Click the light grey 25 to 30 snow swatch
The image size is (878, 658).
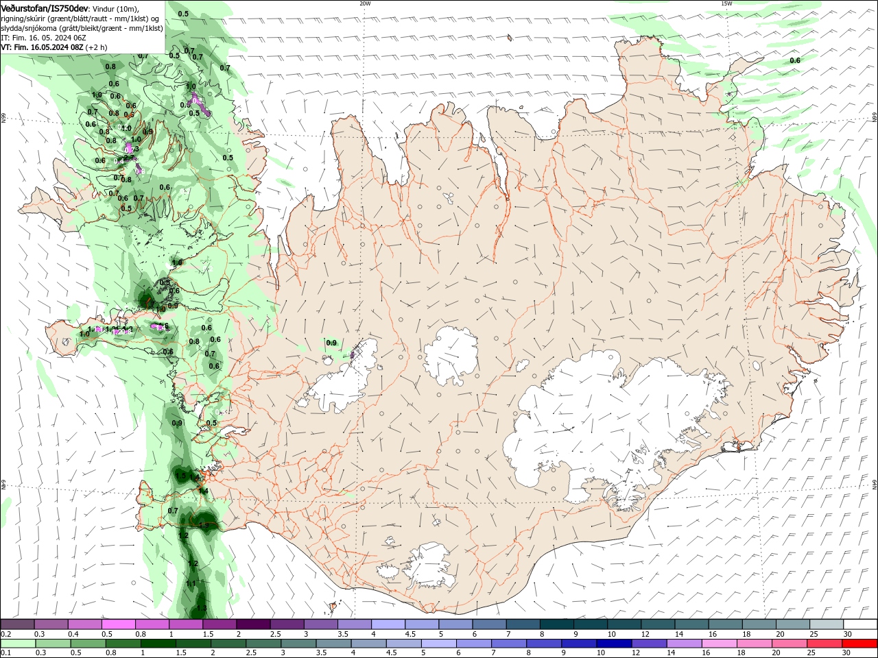pyautogui.click(x=827, y=624)
